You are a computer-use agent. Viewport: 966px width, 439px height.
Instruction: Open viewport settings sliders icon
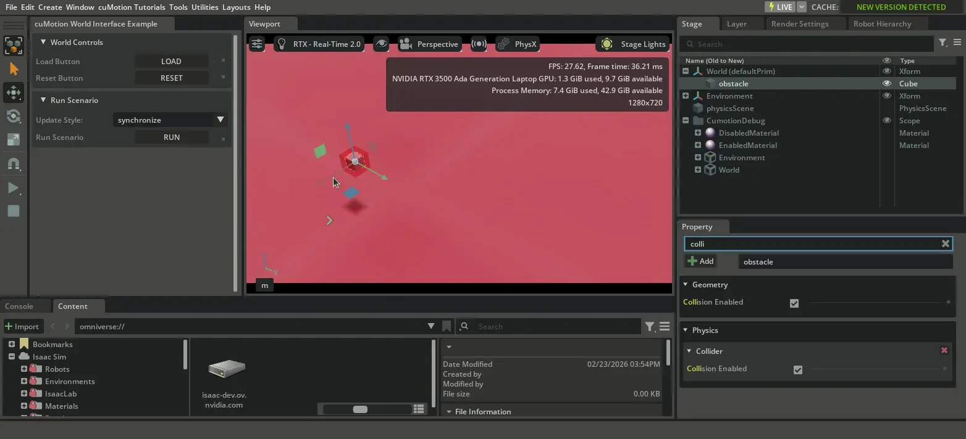[x=257, y=44]
